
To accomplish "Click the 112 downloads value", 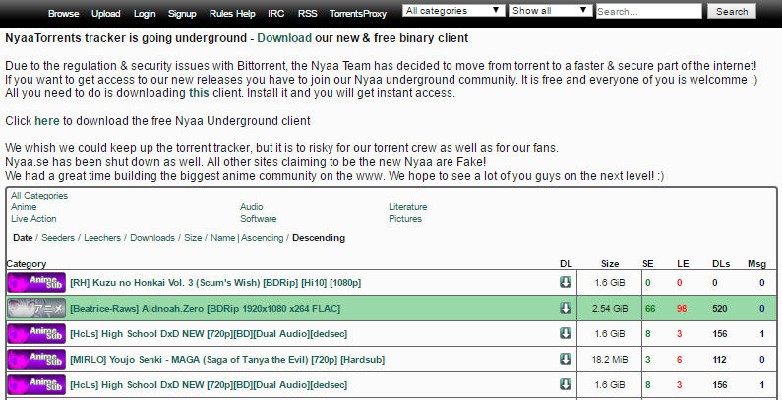I will (720, 359).
